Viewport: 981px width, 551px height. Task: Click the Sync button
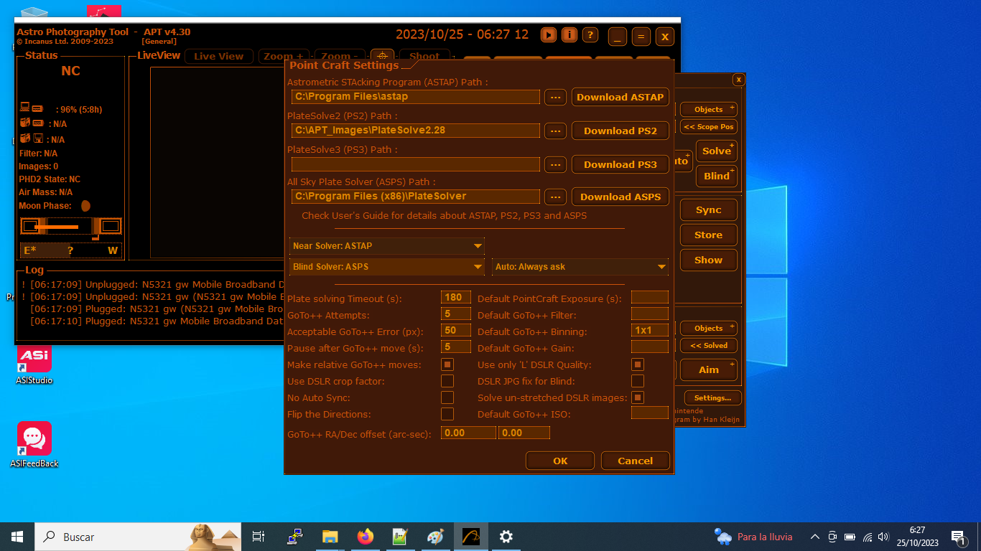pyautogui.click(x=709, y=210)
